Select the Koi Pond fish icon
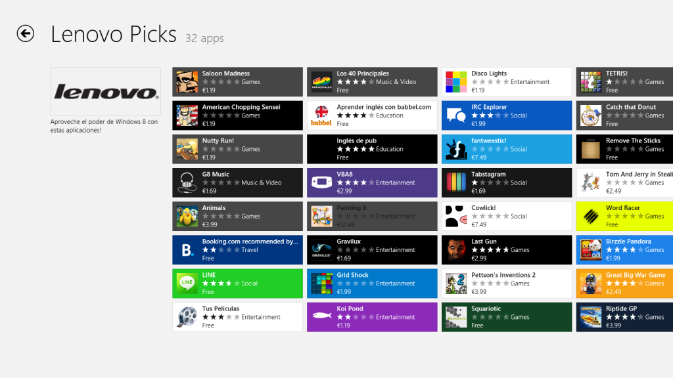Screen dimensions: 673x378 pyautogui.click(x=321, y=317)
